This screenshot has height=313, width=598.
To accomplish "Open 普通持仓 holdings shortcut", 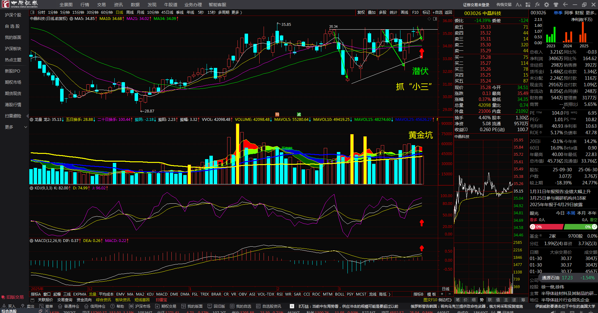I will pyautogui.click(x=69, y=306).
